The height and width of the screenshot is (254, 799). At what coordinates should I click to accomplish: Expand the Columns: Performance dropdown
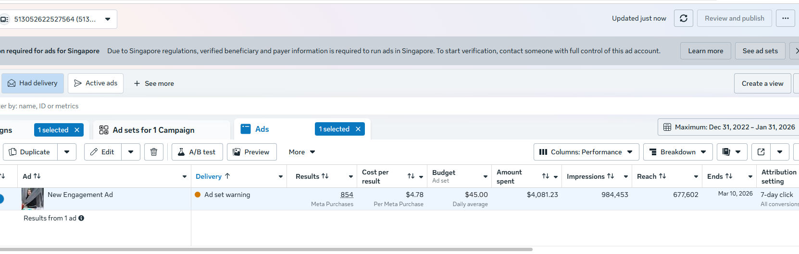pyautogui.click(x=586, y=152)
